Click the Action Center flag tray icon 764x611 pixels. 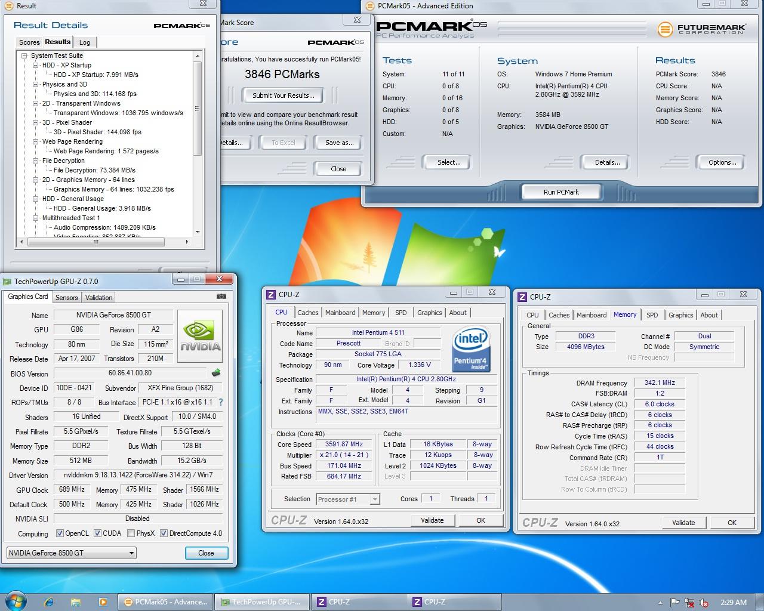674,603
